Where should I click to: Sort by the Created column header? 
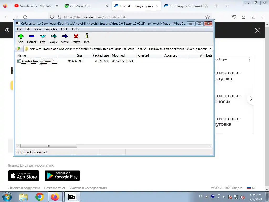pyautogui.click(x=149, y=55)
